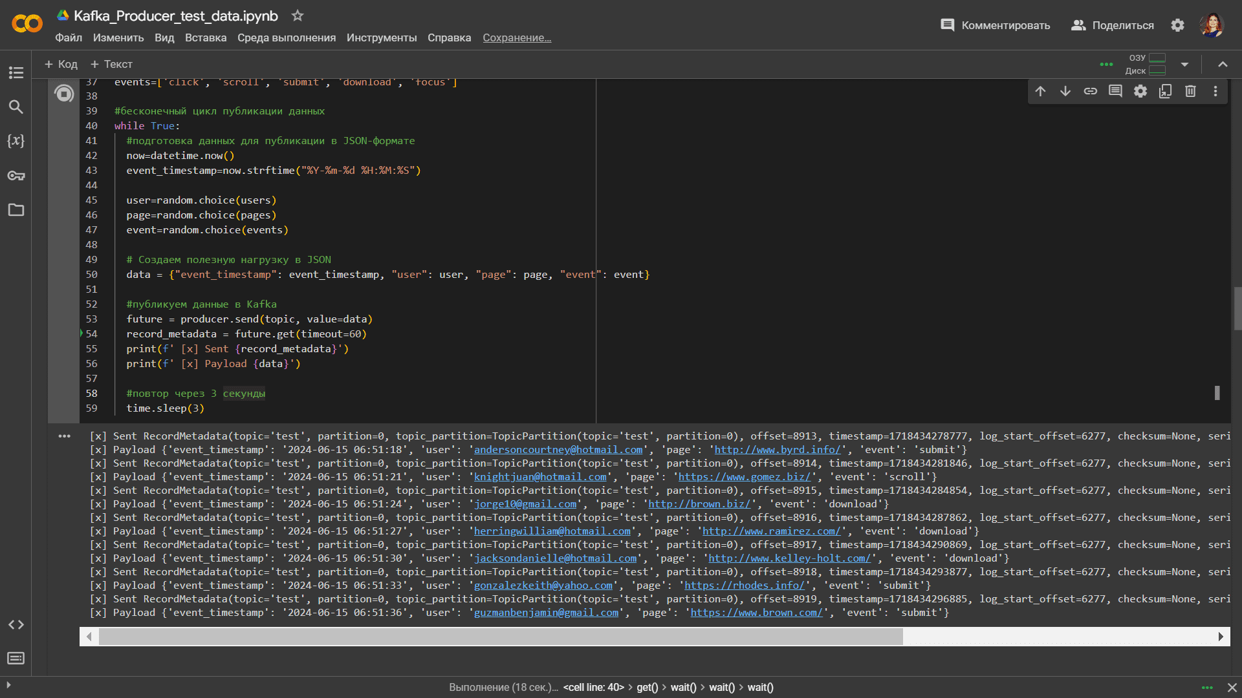Open the http://brown.biz/ link
Screen dimensions: 1242x698
[699, 504]
